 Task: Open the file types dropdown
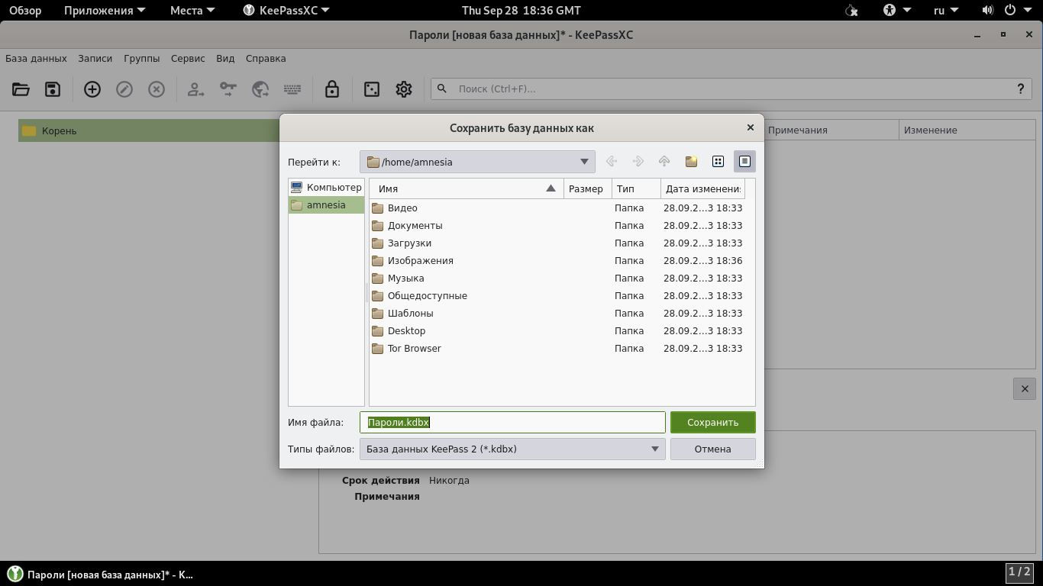[x=654, y=449]
